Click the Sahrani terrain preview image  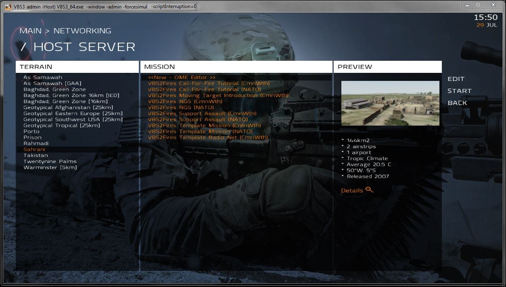(x=390, y=103)
